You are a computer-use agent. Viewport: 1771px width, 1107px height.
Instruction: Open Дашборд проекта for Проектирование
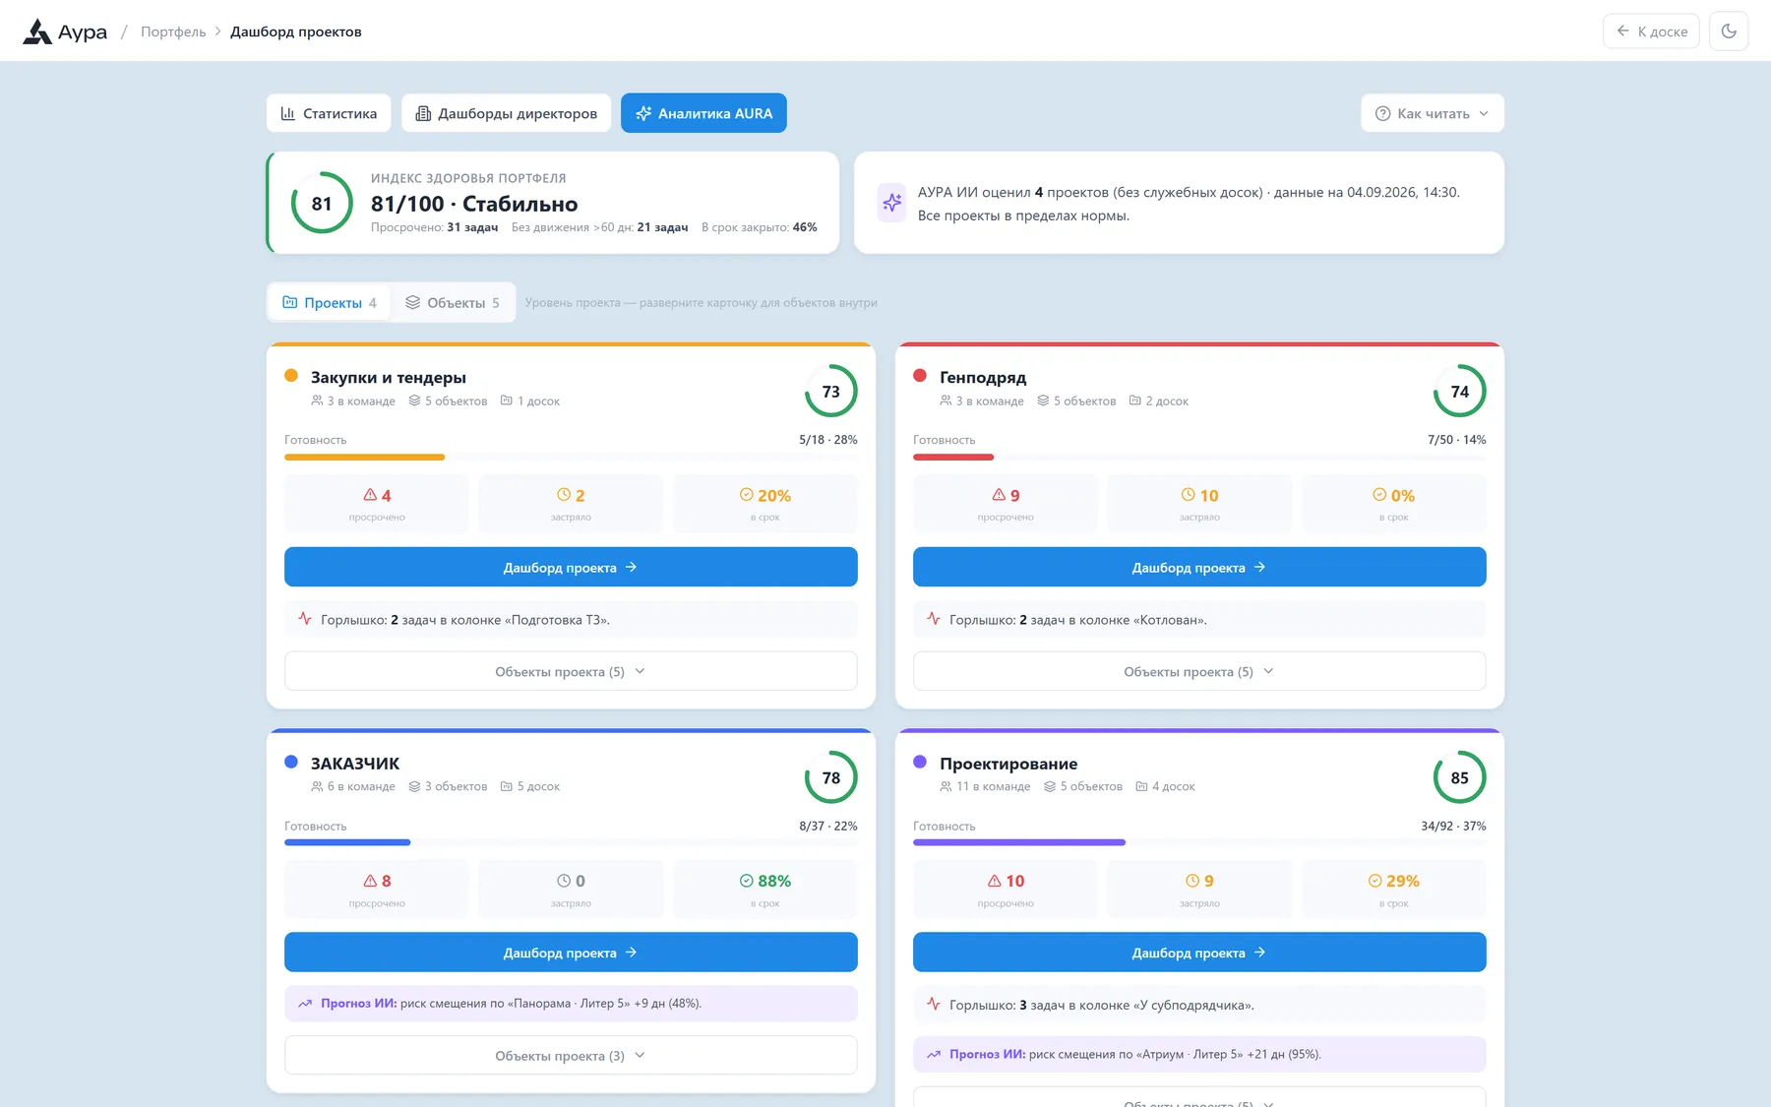coord(1199,953)
